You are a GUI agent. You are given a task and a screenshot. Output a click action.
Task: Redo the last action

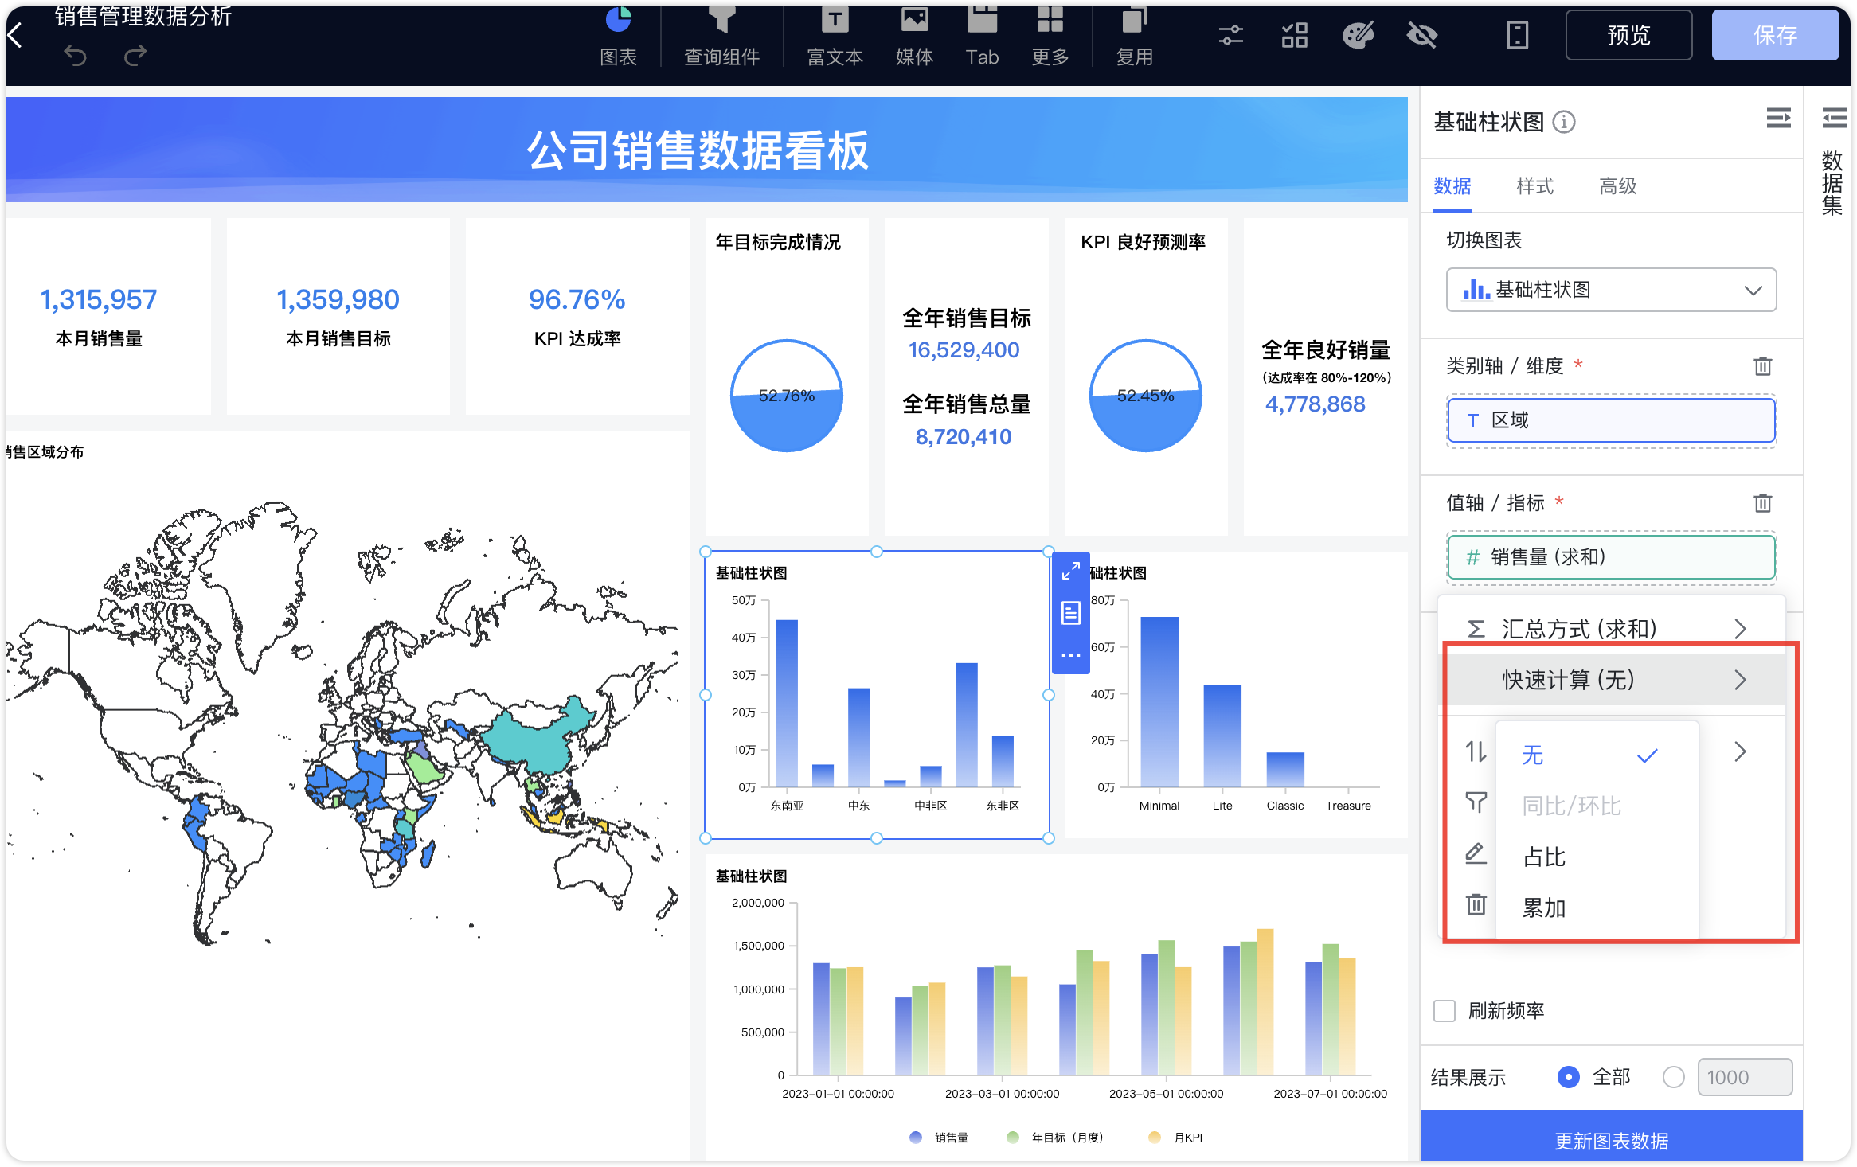135,55
